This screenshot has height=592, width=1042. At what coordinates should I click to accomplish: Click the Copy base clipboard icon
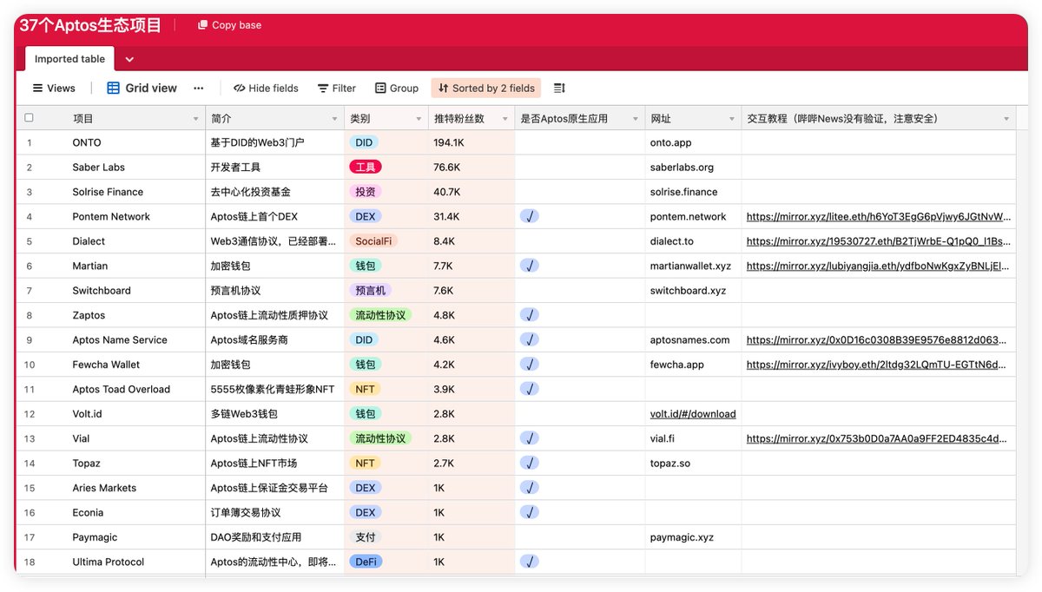[202, 24]
